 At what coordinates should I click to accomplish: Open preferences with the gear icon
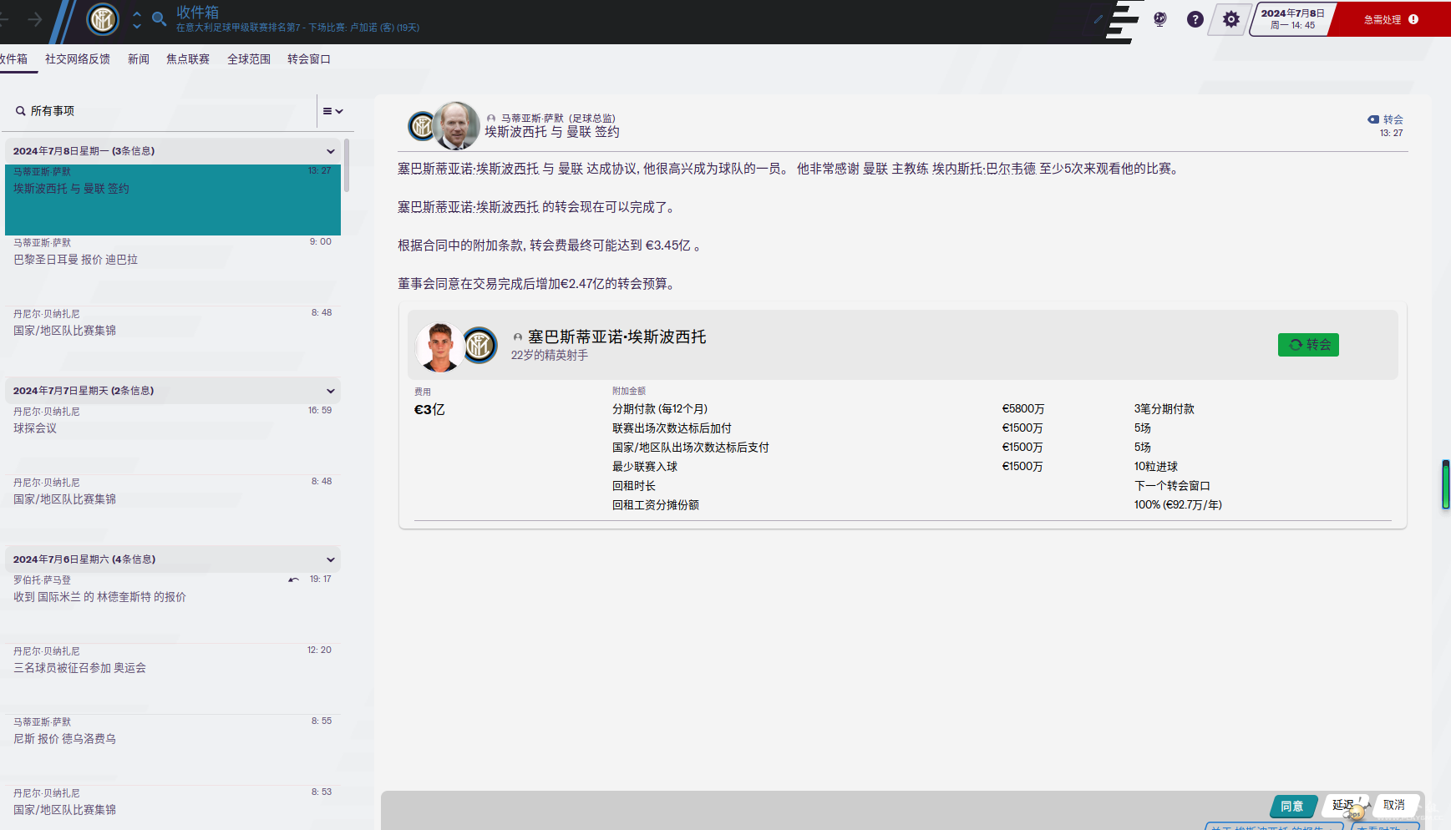click(1230, 19)
